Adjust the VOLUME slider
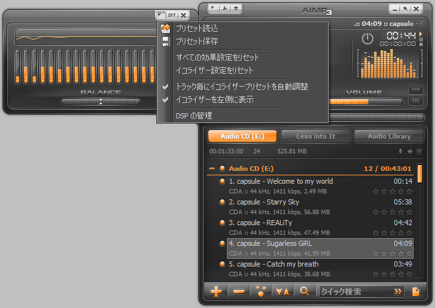The image size is (435, 308). [x=366, y=102]
